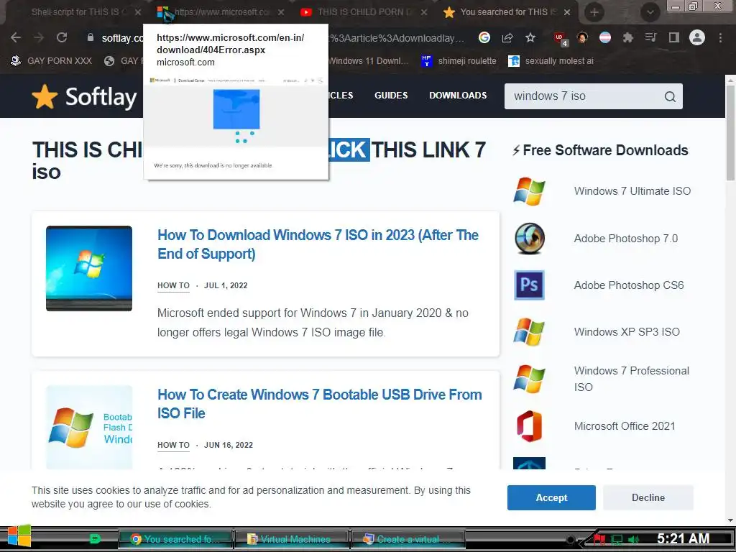This screenshot has height=552, width=736.
Task: Click the Microsoft Office 2021 icon
Action: tap(529, 426)
